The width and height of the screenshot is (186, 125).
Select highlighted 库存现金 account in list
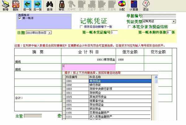coord(120,81)
